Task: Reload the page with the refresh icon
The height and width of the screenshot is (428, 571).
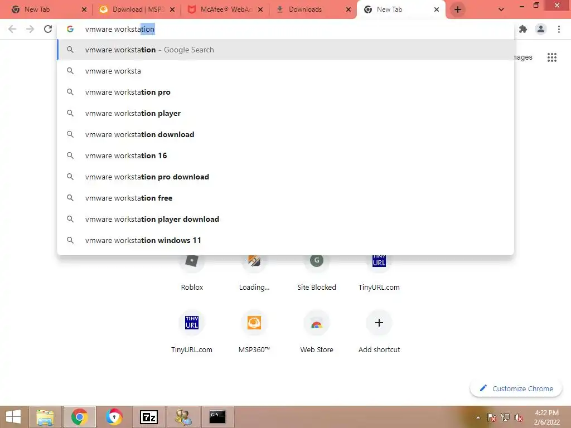Action: (x=48, y=29)
